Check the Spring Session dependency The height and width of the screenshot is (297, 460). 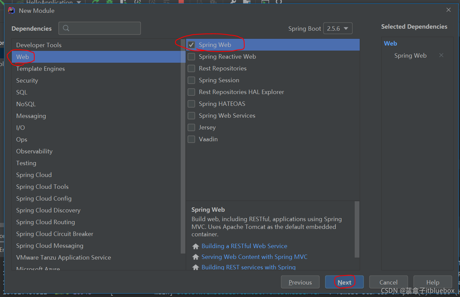191,80
